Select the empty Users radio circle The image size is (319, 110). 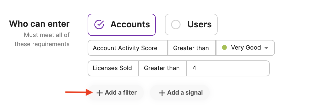176,25
